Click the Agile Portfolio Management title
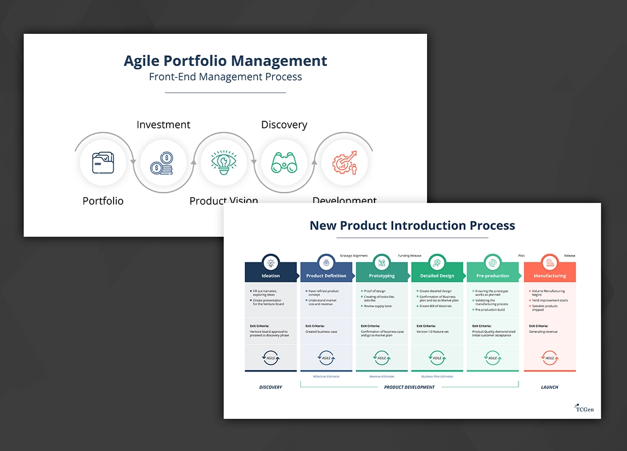 click(225, 61)
